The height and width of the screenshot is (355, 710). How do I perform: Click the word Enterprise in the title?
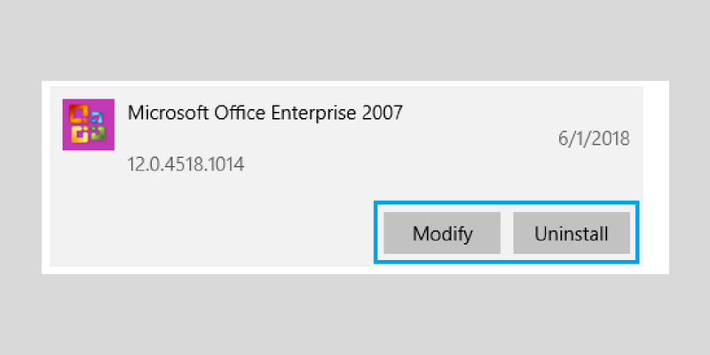pos(314,113)
